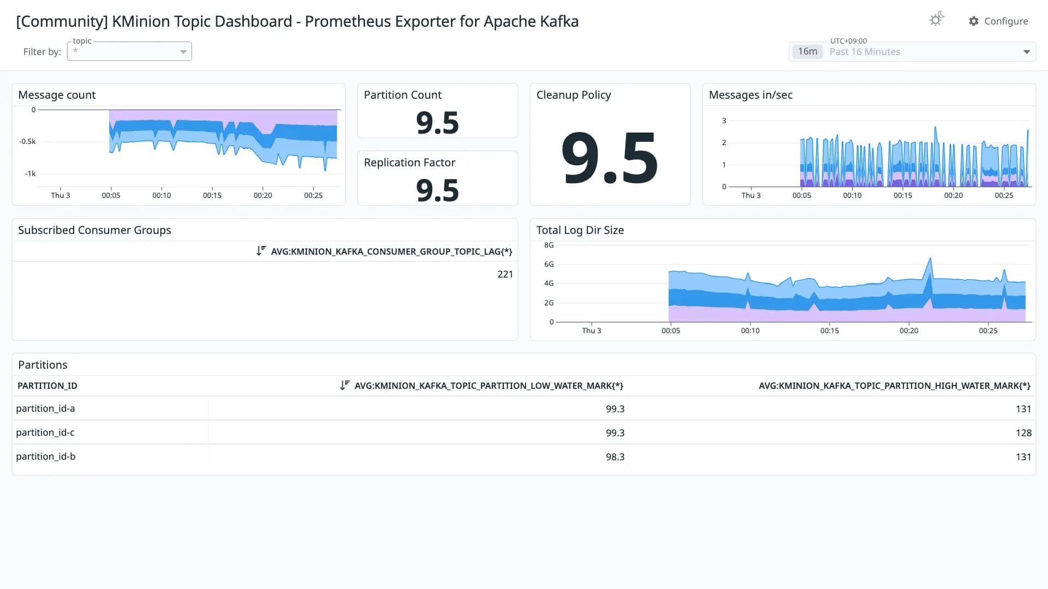Click the Partition Count value 9.5
1048x589 pixels.
437,122
